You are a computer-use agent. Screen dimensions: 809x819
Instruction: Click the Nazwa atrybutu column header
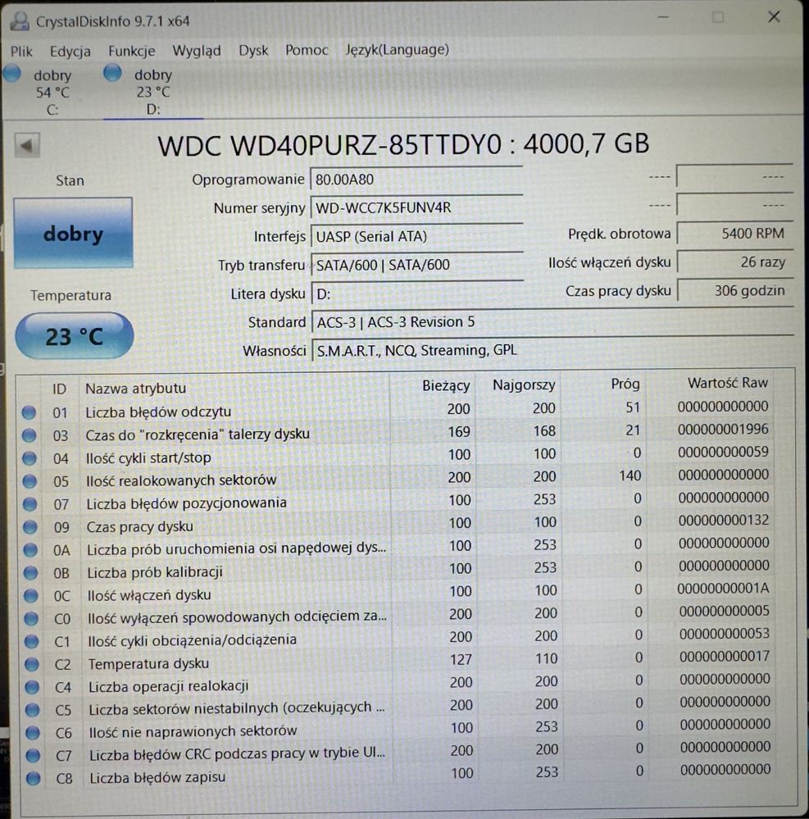136,388
